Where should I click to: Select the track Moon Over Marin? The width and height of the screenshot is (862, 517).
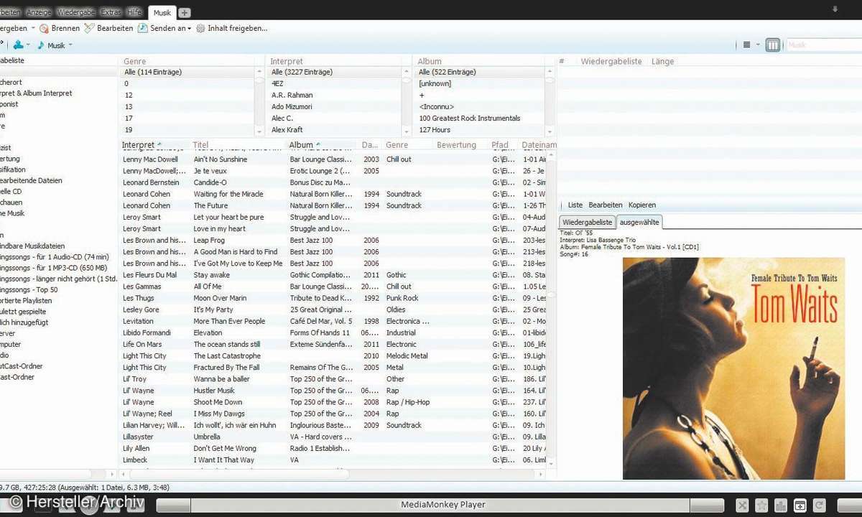pos(220,298)
